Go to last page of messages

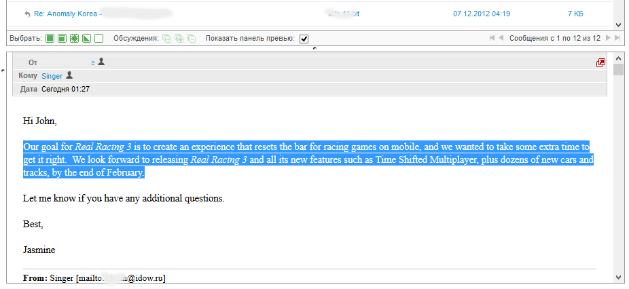[617, 38]
